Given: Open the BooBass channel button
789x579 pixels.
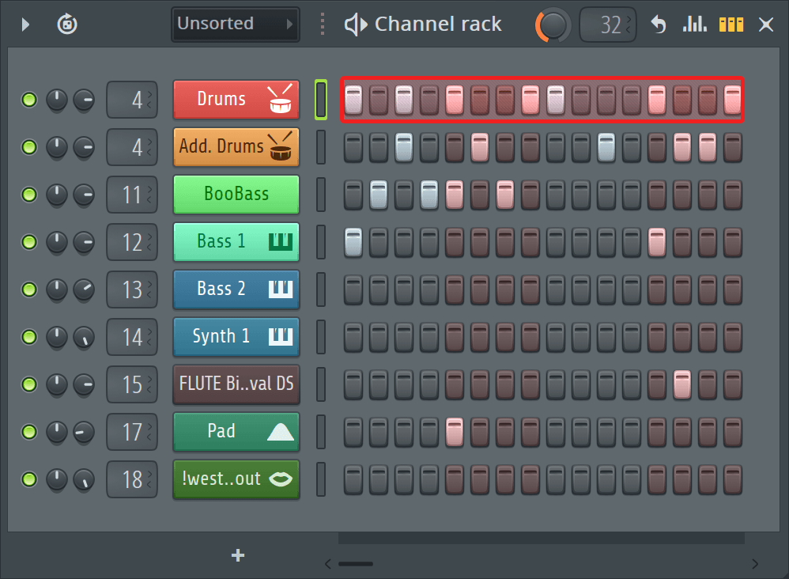Looking at the screenshot, I should coord(236,194).
